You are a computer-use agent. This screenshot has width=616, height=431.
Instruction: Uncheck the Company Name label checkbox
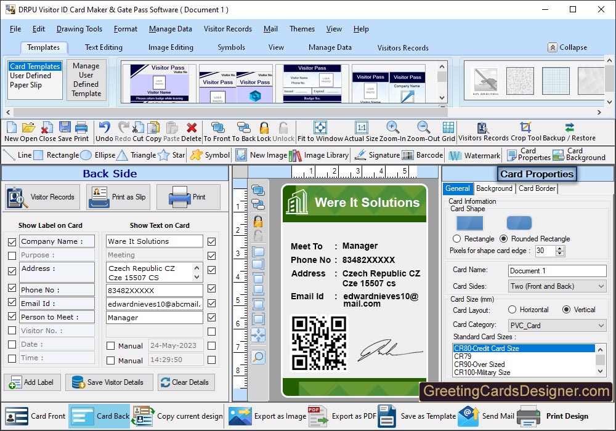pyautogui.click(x=12, y=242)
